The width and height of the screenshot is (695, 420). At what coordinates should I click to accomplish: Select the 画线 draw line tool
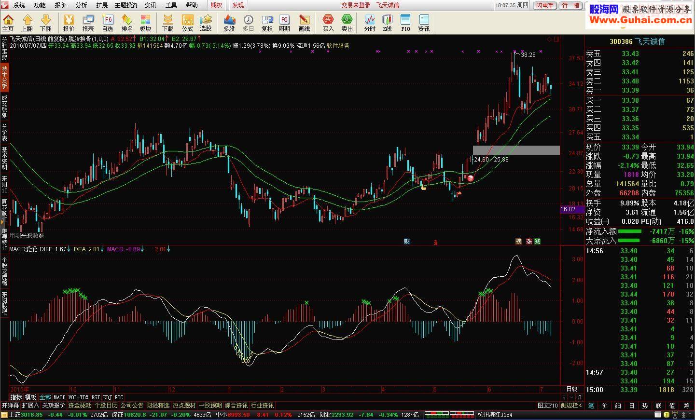coord(304,22)
